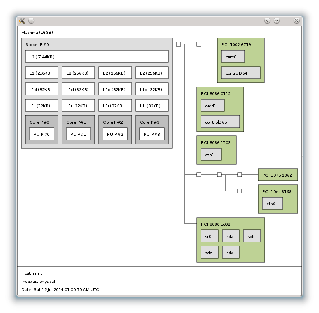Close the lstopo window
Screen dimensions: 319x313
coord(297,20)
